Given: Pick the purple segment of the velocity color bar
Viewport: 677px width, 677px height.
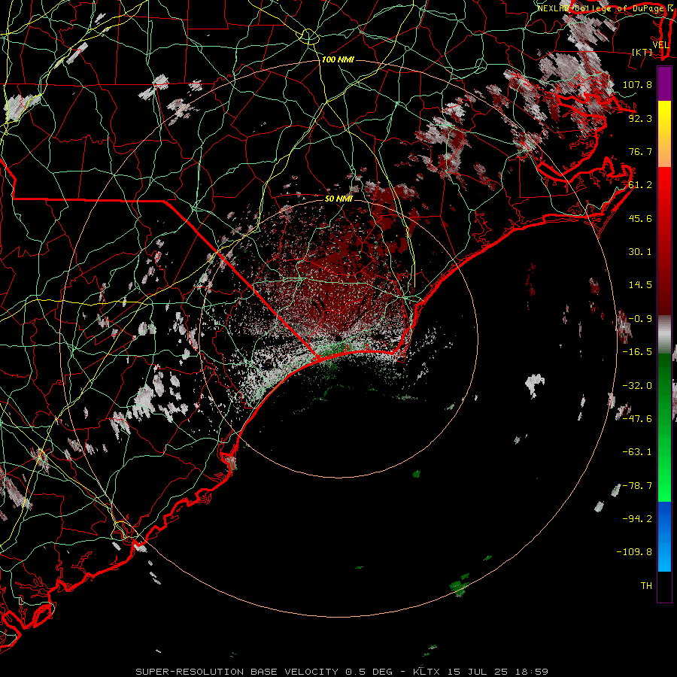Looking at the screenshot, I should coord(664,83).
